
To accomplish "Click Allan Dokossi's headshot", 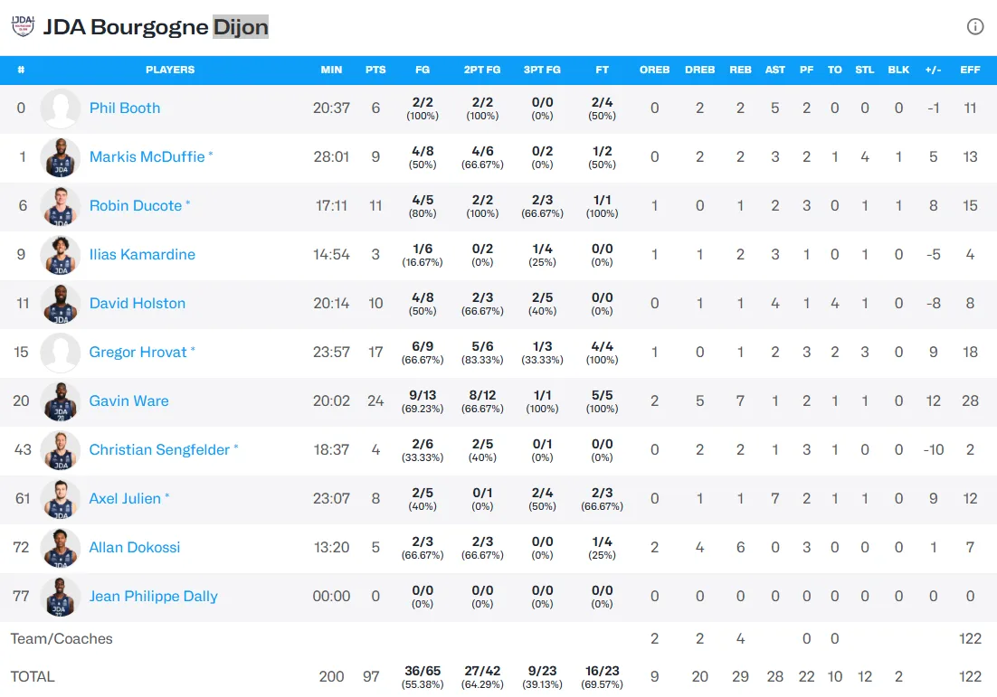I will pyautogui.click(x=61, y=548).
